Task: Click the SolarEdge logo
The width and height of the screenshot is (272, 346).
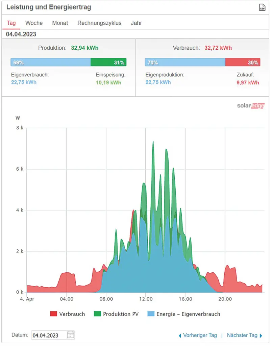Action: point(251,106)
